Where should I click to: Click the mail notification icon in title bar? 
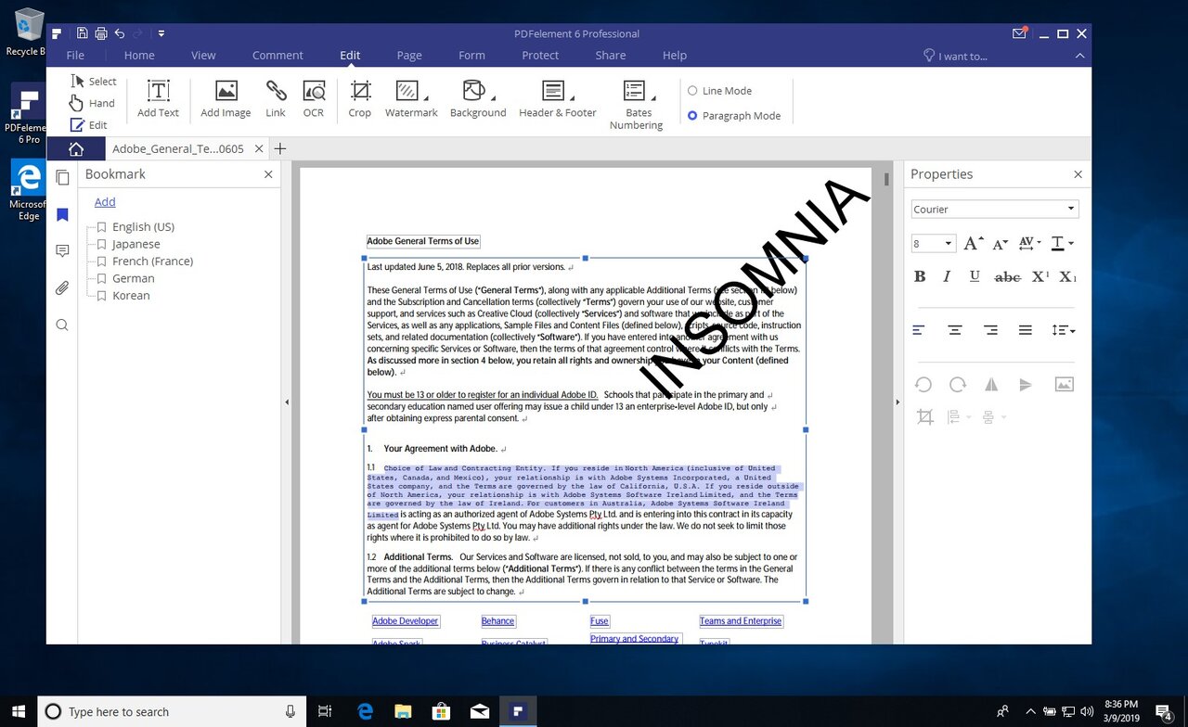[x=1020, y=33]
